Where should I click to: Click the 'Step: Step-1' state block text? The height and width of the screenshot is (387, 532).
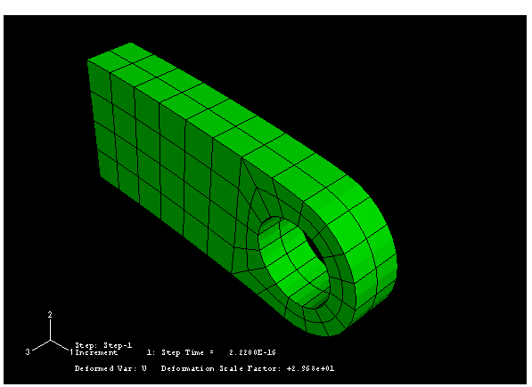pyautogui.click(x=103, y=345)
